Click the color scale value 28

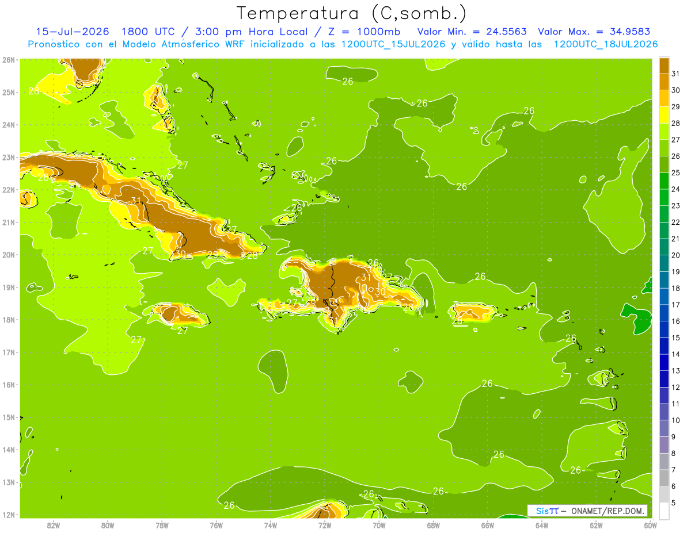pyautogui.click(x=675, y=123)
